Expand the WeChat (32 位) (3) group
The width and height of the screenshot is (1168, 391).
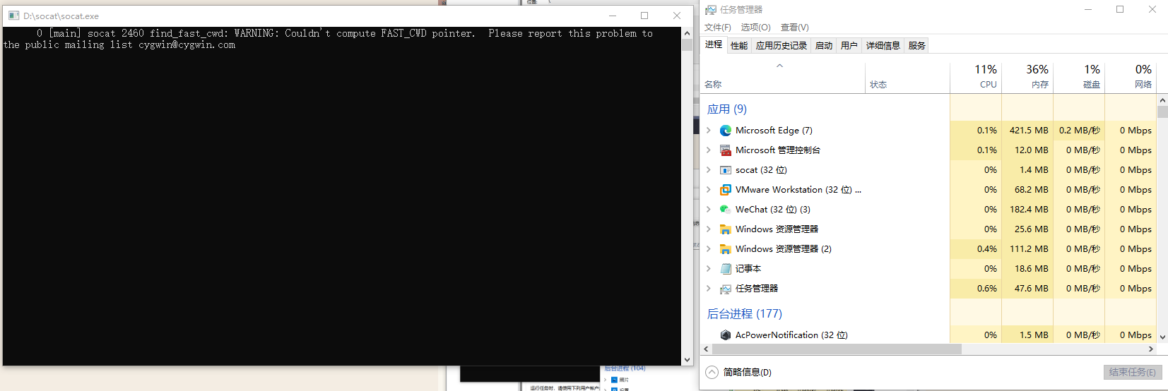(x=709, y=210)
